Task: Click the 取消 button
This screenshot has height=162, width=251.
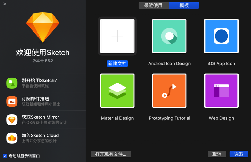Action: [217, 154]
